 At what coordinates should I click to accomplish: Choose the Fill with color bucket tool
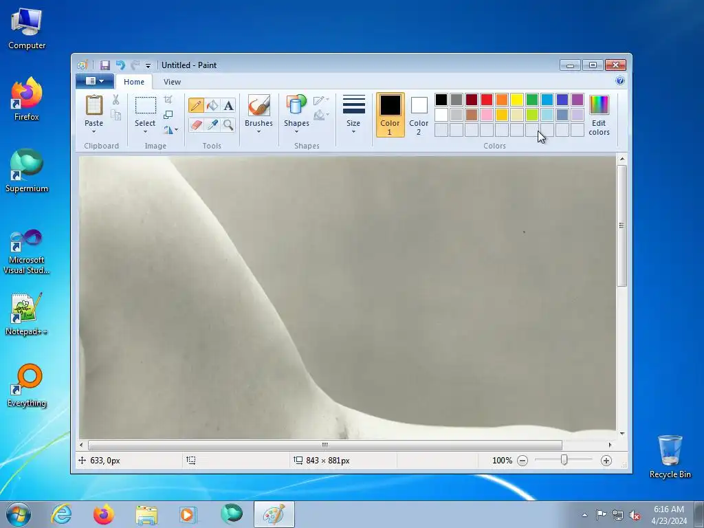(212, 105)
